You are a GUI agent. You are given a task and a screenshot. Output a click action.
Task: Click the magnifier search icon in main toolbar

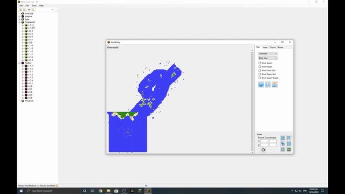(x=33, y=10)
